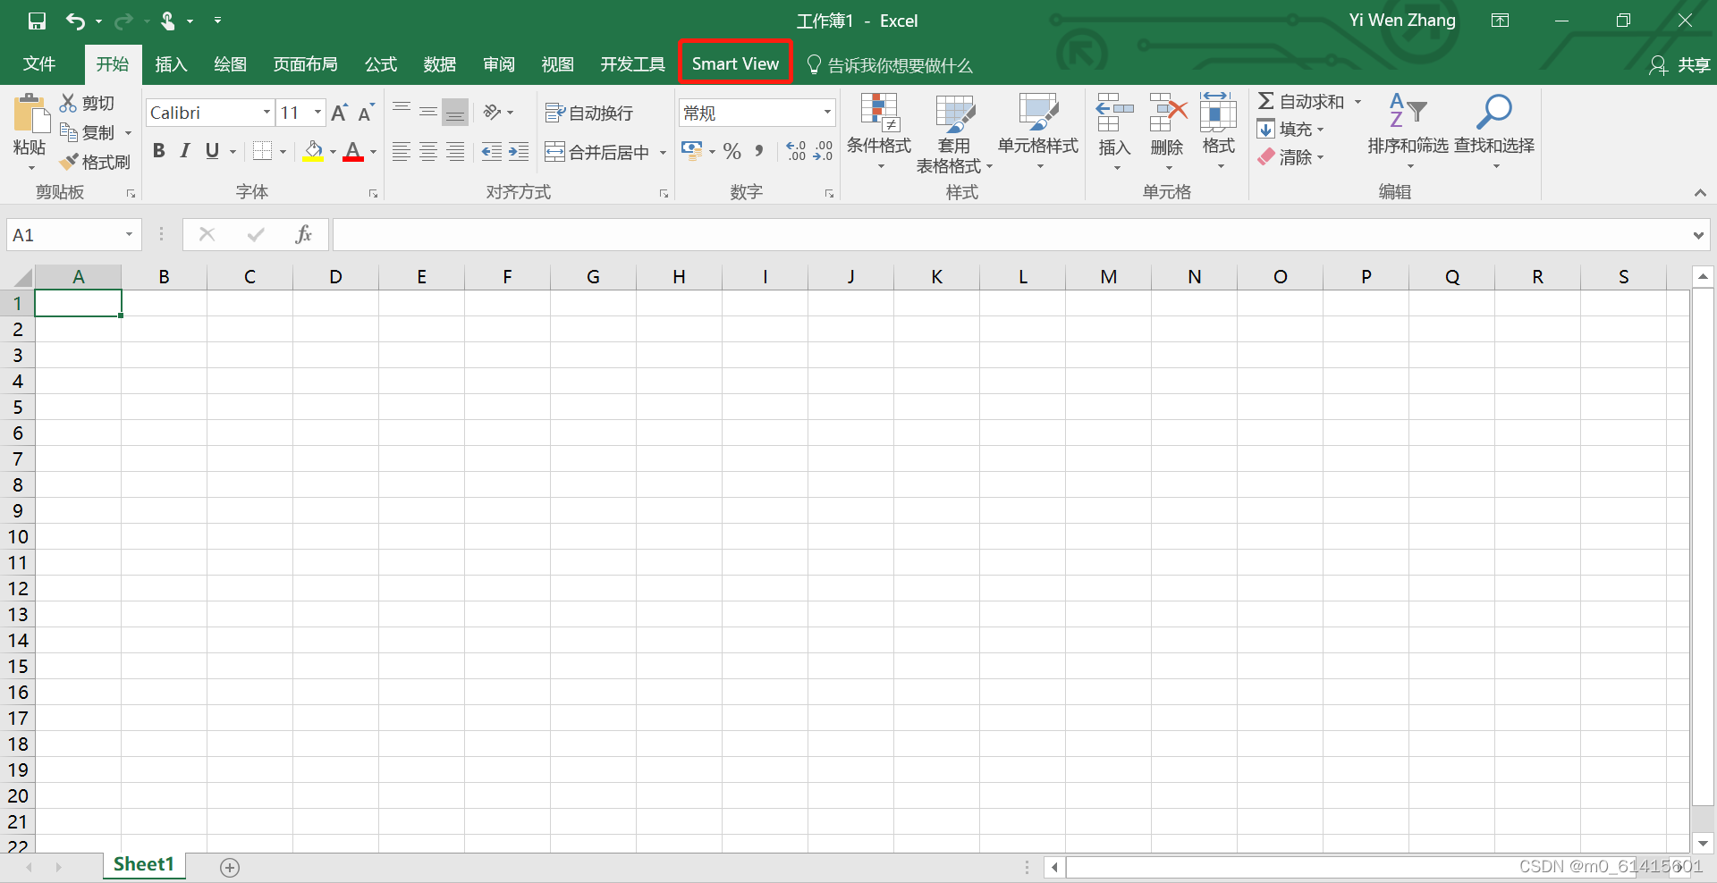Select the red font color swatch
This screenshot has width=1717, height=883.
pos(352,150)
